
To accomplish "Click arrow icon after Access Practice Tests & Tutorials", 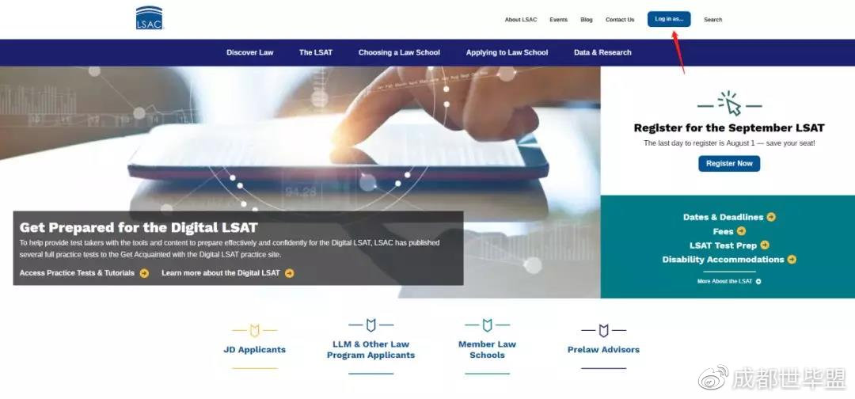I will coord(144,273).
